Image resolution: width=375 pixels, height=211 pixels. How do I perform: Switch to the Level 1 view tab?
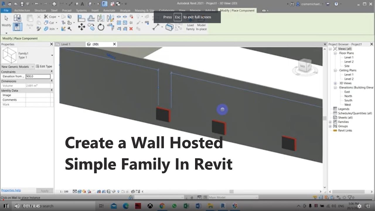click(66, 44)
